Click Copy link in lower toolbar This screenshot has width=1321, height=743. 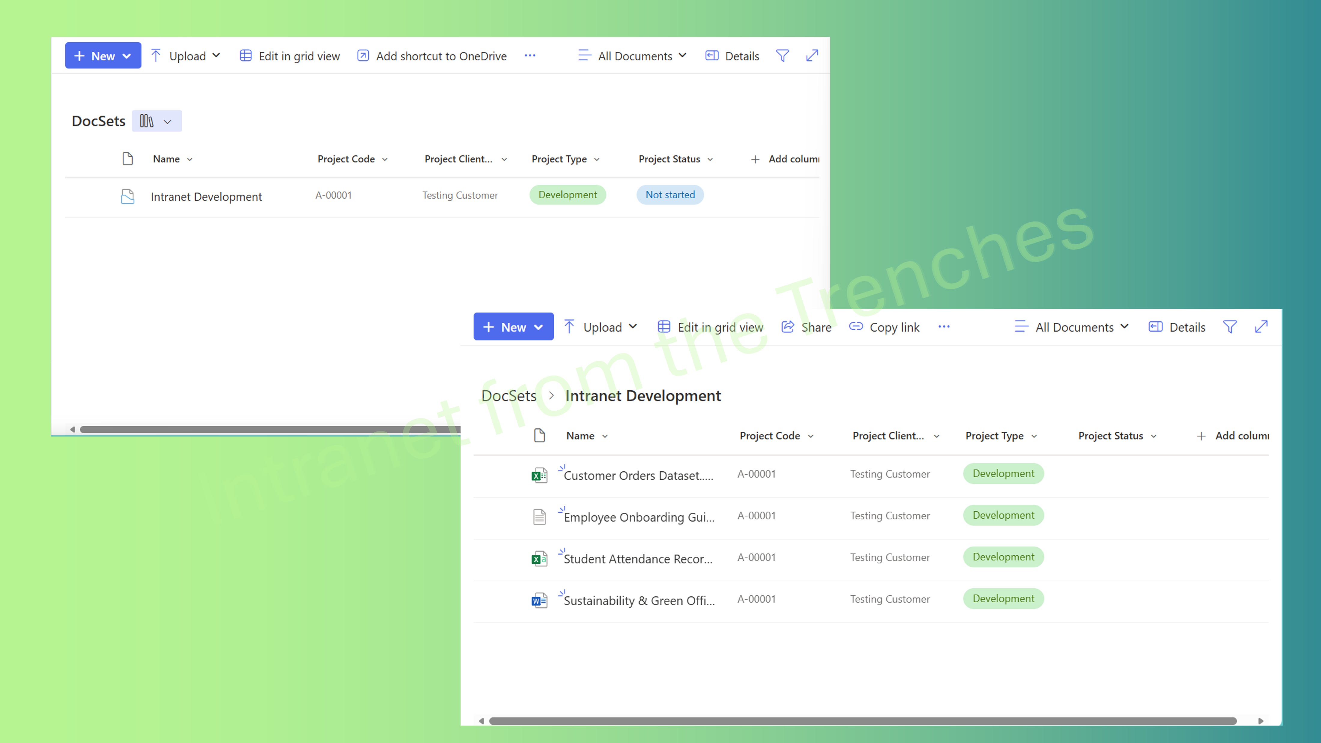[884, 327]
